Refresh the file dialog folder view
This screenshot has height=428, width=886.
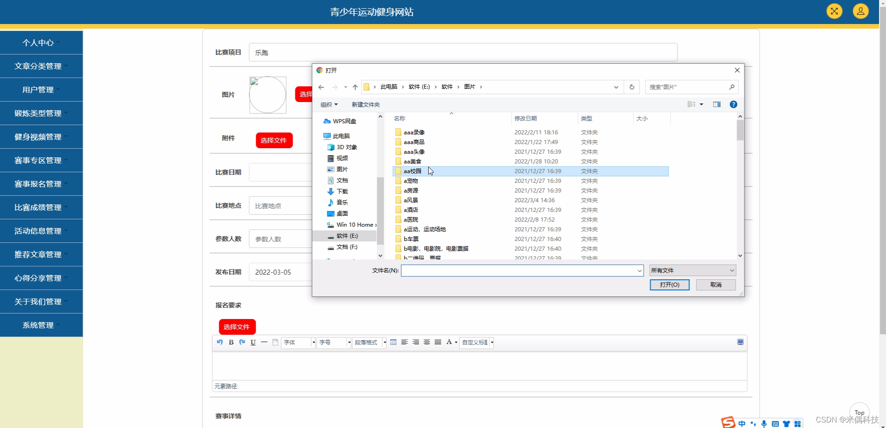pos(632,87)
